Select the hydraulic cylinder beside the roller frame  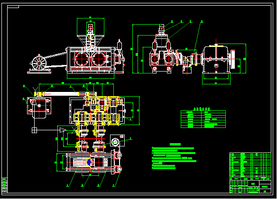(x=120, y=46)
